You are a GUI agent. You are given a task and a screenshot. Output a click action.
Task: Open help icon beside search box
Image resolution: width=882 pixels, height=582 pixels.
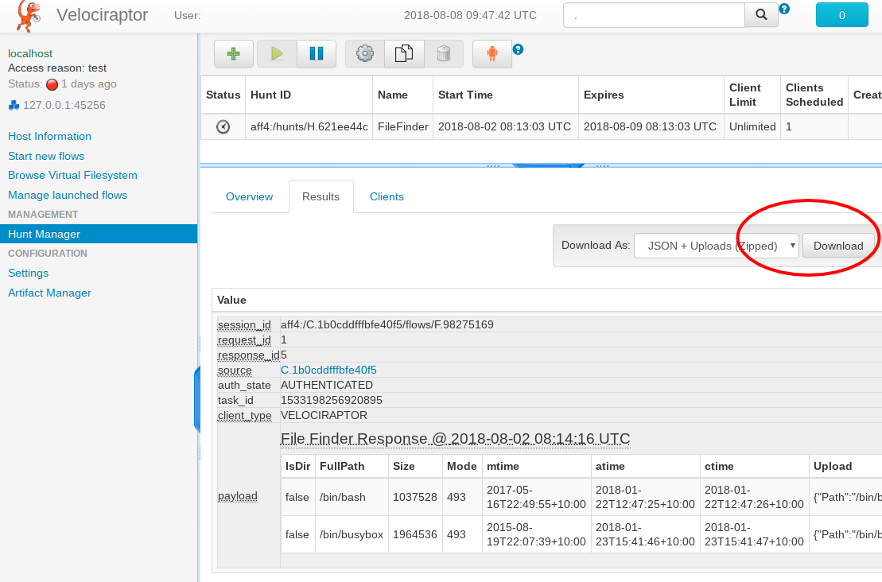point(784,10)
